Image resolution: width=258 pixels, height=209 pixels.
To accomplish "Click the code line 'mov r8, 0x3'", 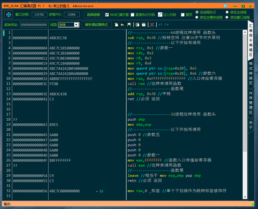I will point(139,58).
